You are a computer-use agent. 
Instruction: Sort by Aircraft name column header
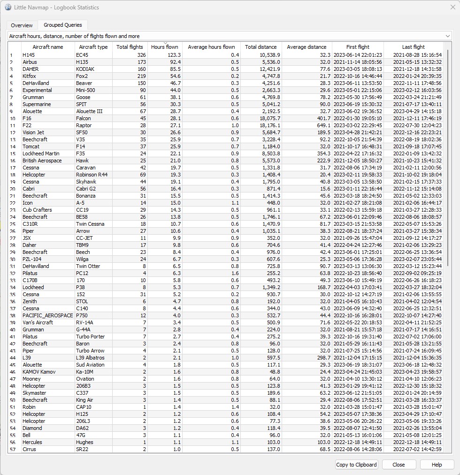pos(48,47)
